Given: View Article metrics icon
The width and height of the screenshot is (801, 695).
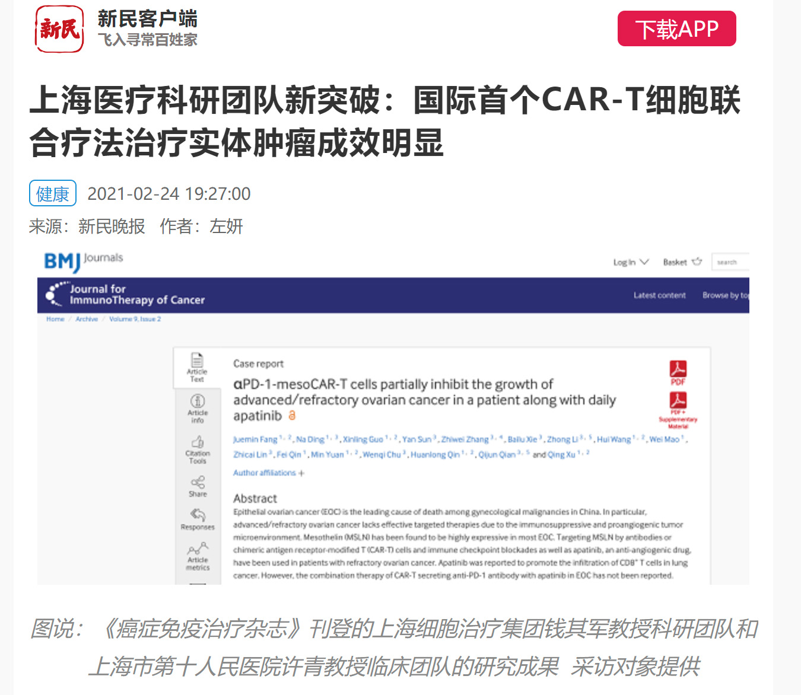Looking at the screenshot, I should pos(198,549).
